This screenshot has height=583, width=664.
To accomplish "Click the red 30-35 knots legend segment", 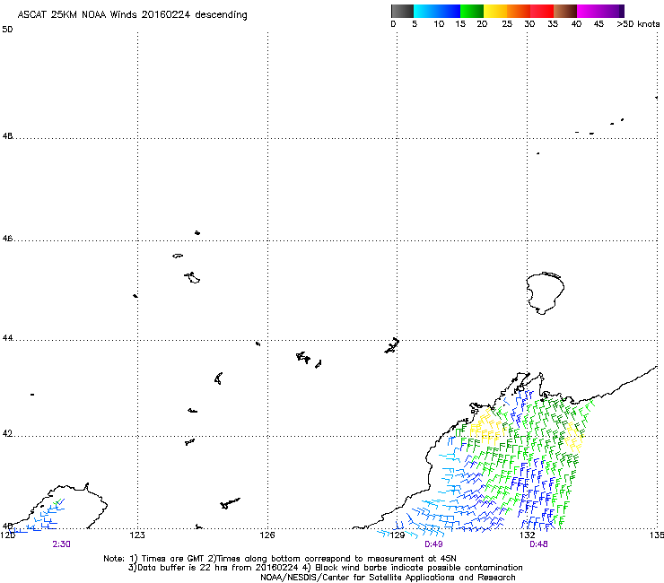I will click(542, 11).
